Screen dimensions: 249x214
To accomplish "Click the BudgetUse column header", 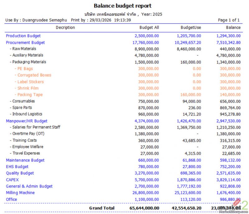I will pos(190,28).
